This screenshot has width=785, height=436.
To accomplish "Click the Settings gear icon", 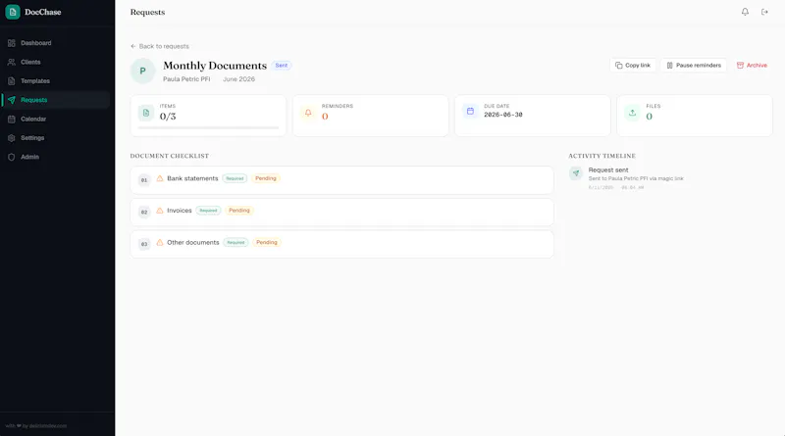I will pyautogui.click(x=12, y=138).
